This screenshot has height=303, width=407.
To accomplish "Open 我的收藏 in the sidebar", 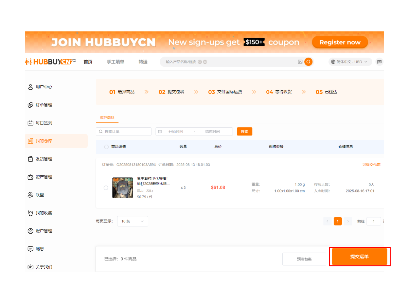I will click(x=44, y=213).
